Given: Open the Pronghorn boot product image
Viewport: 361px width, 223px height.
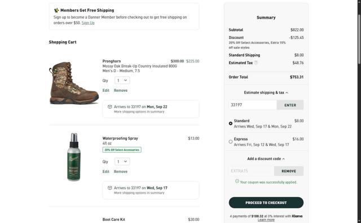Looking at the screenshot, I should click(x=74, y=83).
